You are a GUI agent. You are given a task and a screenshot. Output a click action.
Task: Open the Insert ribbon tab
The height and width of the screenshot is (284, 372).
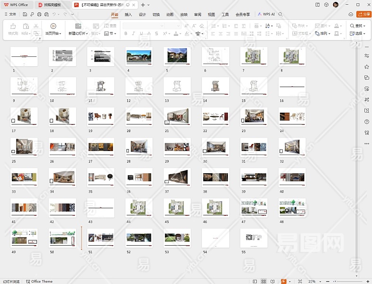128,14
